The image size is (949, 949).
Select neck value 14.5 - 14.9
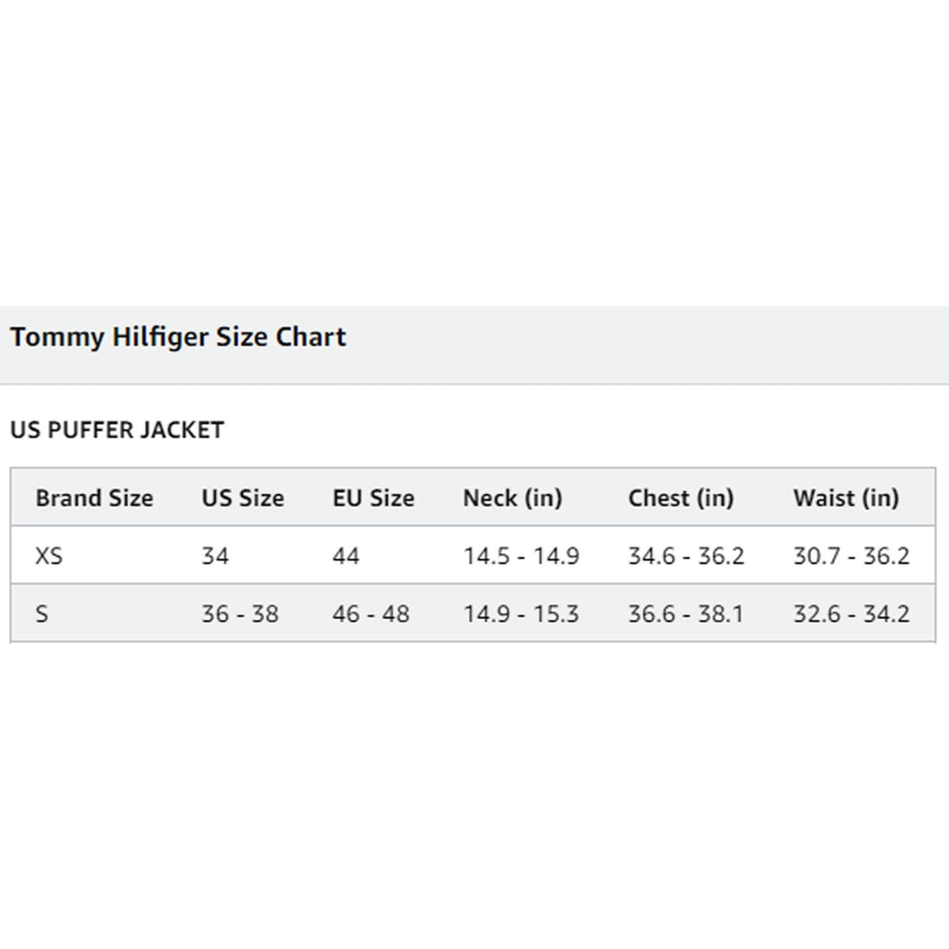coord(521,556)
